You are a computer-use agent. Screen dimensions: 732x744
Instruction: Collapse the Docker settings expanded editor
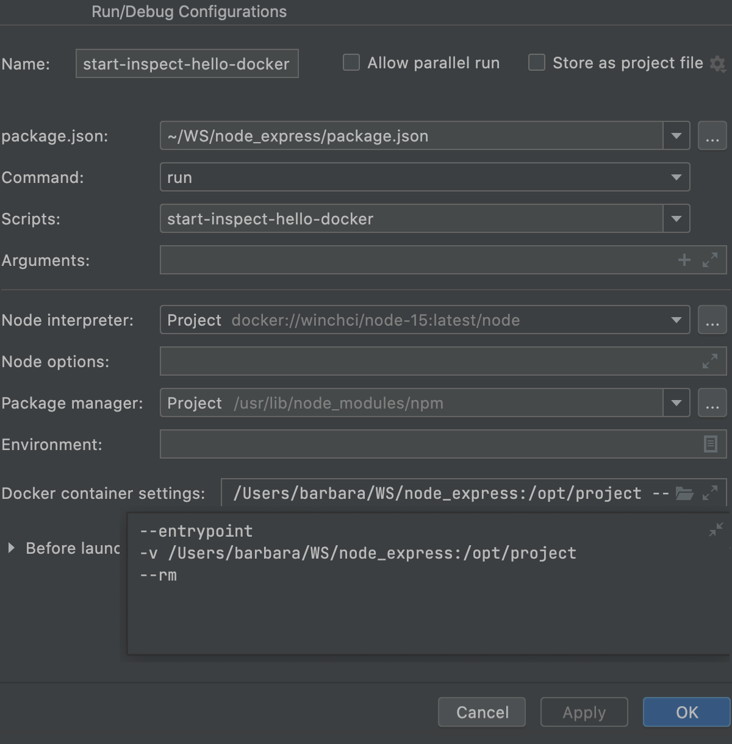pyautogui.click(x=715, y=528)
